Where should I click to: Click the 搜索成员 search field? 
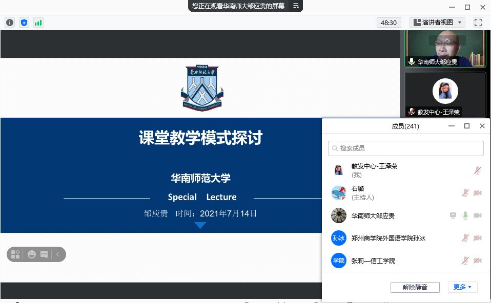(x=406, y=148)
